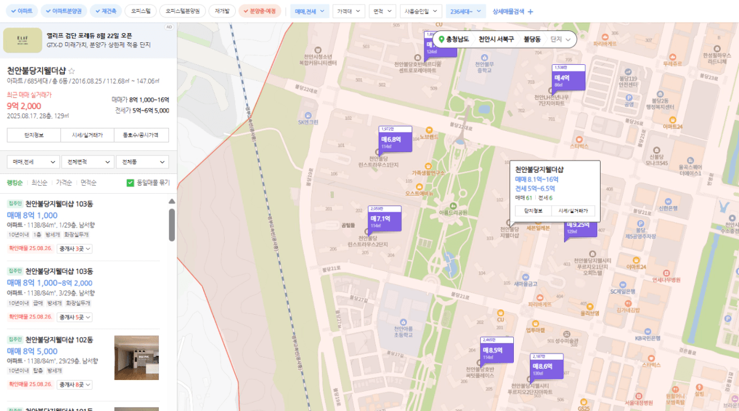Viewport: 739px width, 411px height.
Task: Click the 이마트24 icon near 불당2동 행정복지센터
Action: 673,119
